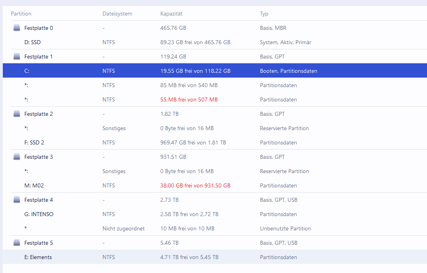427x273 pixels.
Task: Click the Festplatte 1 disk icon
Action: (16, 57)
